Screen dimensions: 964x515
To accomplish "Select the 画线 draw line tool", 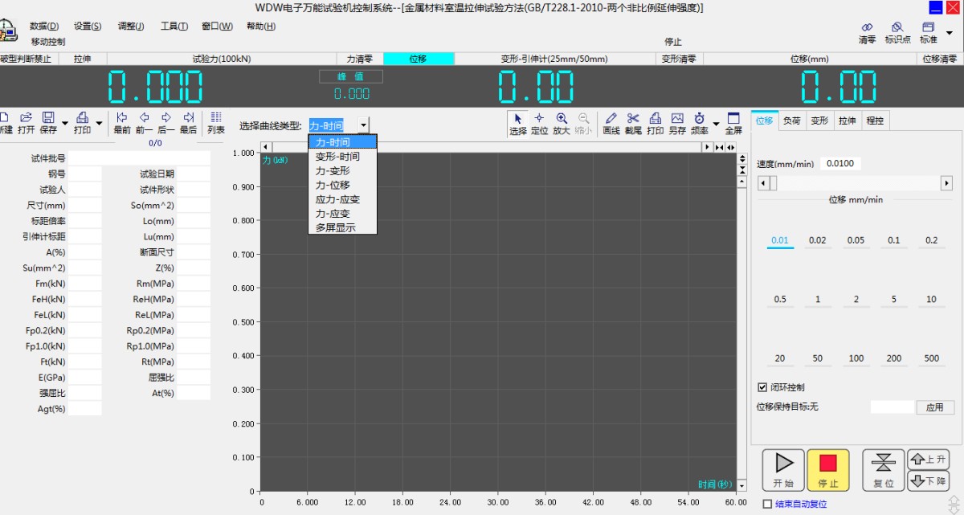I will 612,125.
